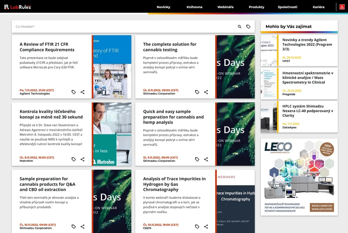Open 'HPLC systém Shimadzu Nexera LC-40' suggestion
Screen dimensions: 348x233
click(x=308, y=111)
